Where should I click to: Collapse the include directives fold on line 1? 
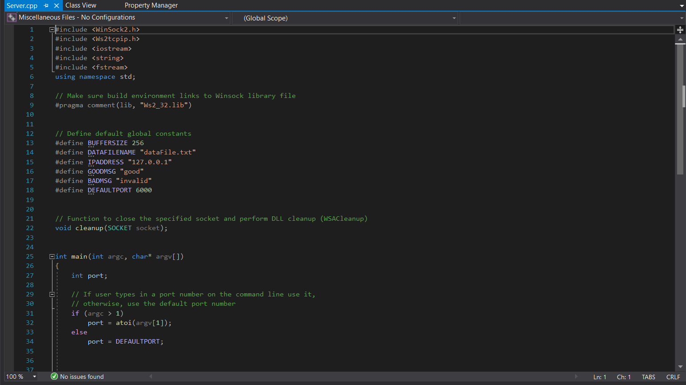(52, 29)
